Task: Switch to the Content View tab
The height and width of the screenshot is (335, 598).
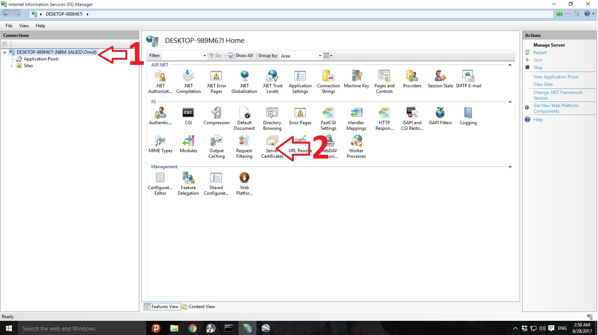Action: click(198, 307)
